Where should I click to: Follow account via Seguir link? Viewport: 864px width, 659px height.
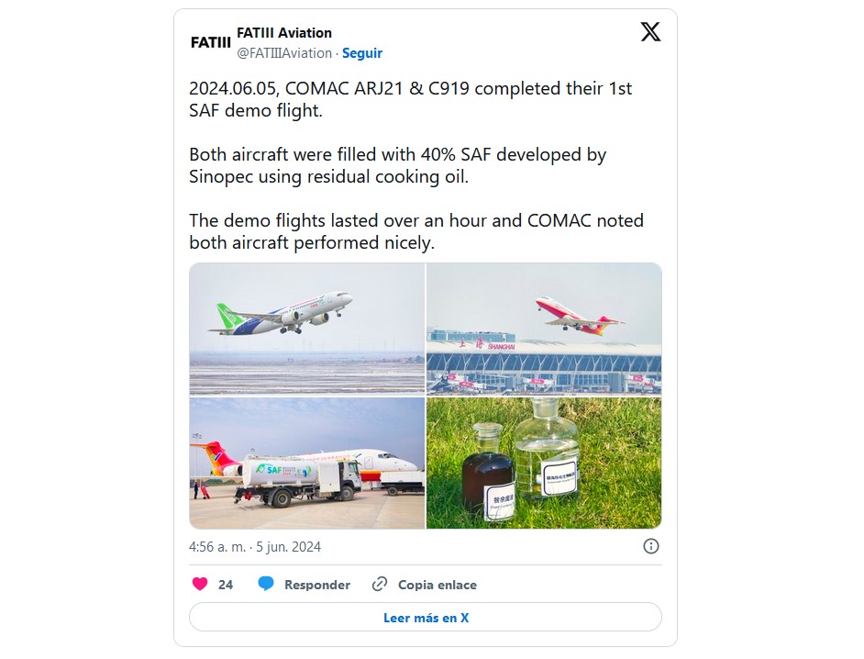pyautogui.click(x=362, y=53)
